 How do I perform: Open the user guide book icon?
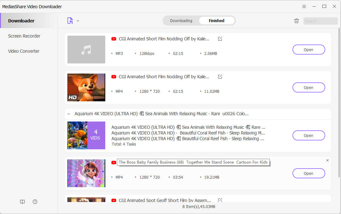(x=22, y=202)
